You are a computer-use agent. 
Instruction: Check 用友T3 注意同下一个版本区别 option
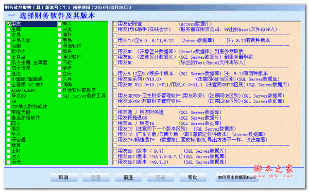pos(115,129)
